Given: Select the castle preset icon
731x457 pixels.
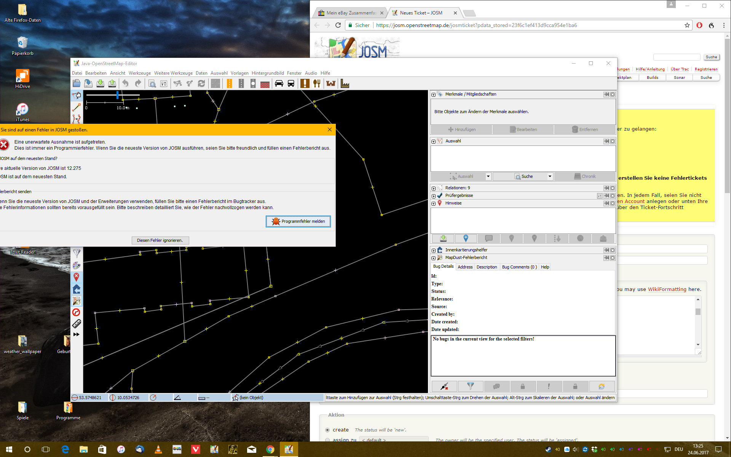Looking at the screenshot, I should (x=331, y=84).
